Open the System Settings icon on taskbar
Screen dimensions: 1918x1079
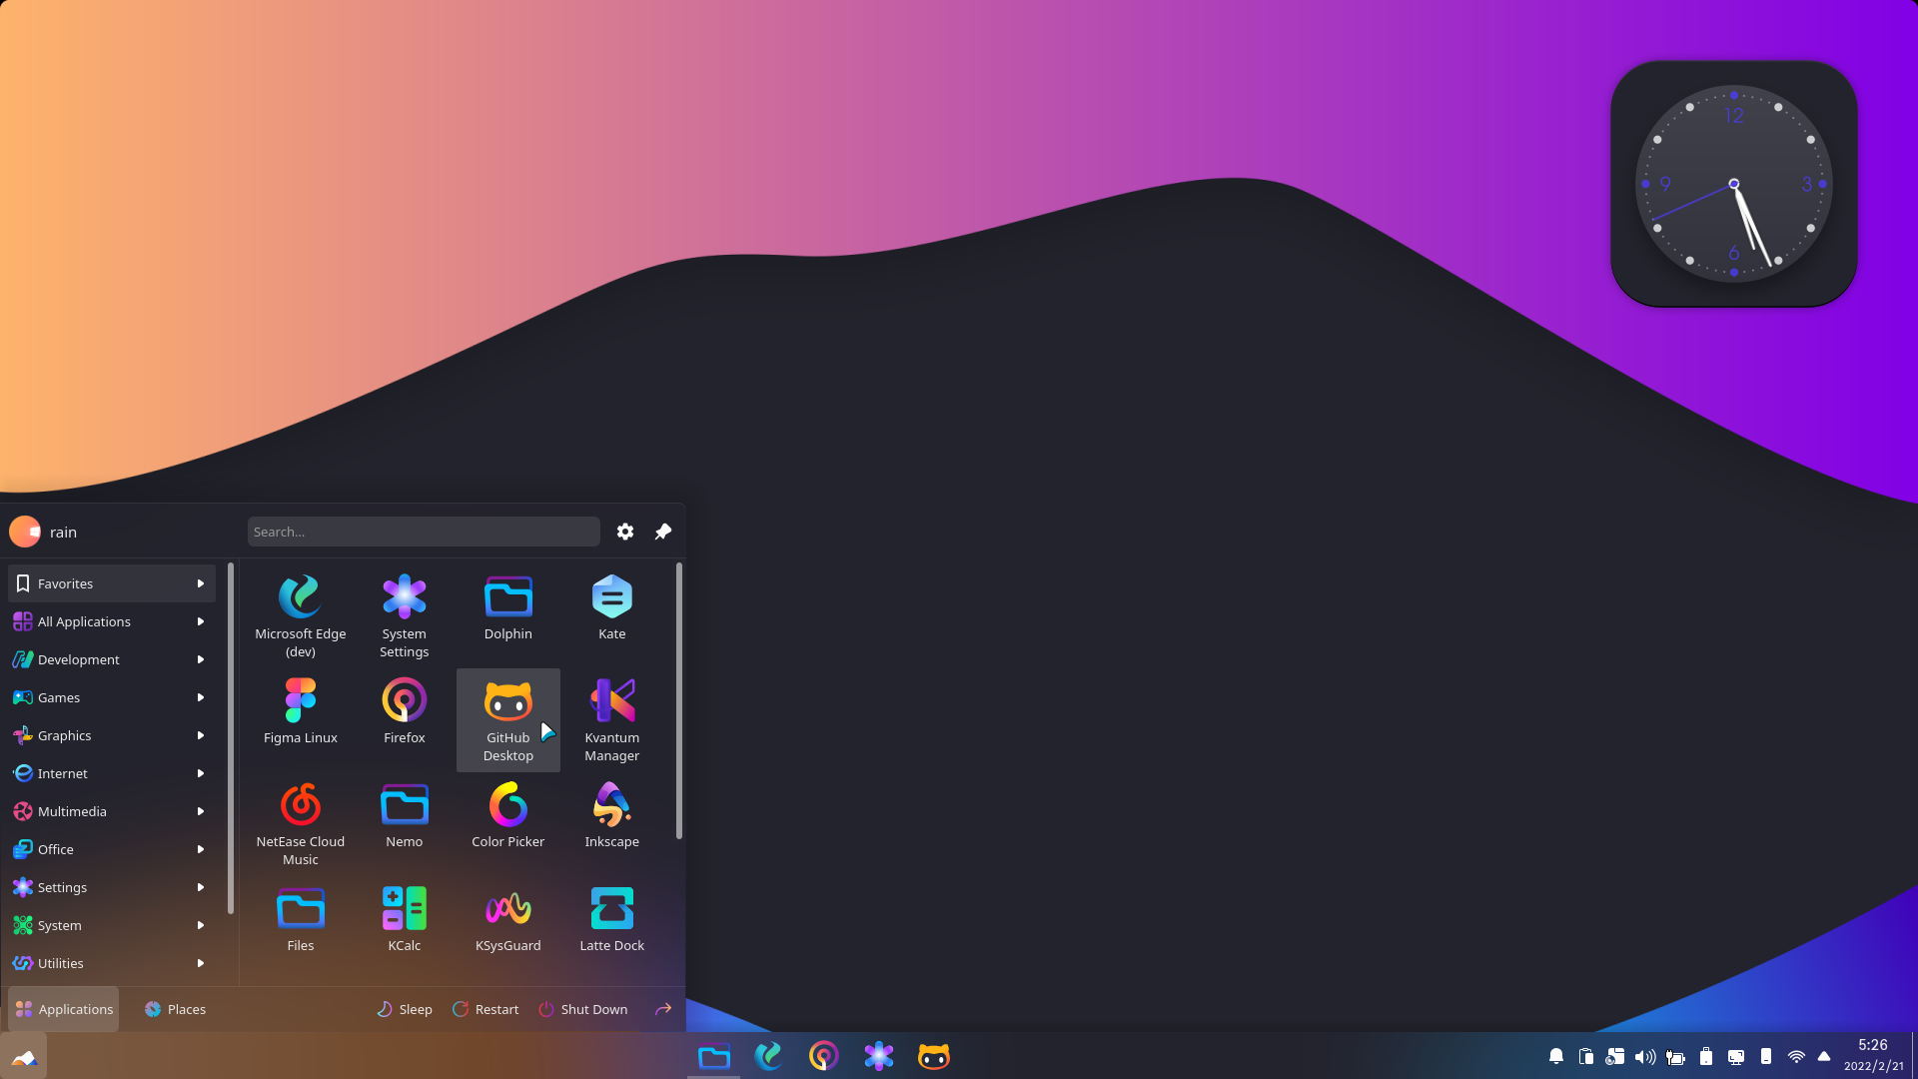[x=879, y=1056]
